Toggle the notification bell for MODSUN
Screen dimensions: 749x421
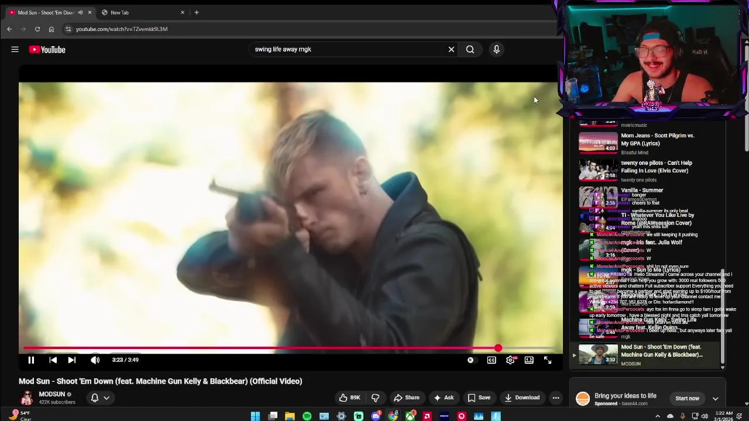click(x=95, y=398)
